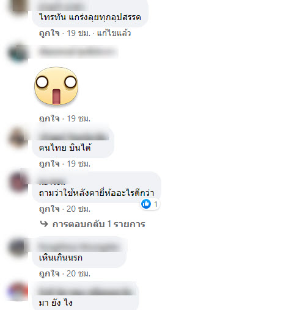
Task: Like the comment คนไทย บินได้
Action: 49,164
